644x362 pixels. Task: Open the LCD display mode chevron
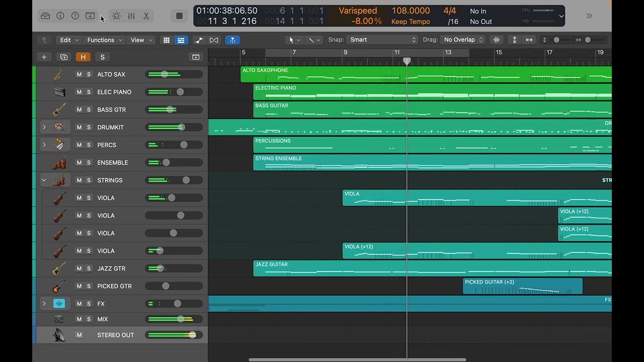tap(561, 16)
